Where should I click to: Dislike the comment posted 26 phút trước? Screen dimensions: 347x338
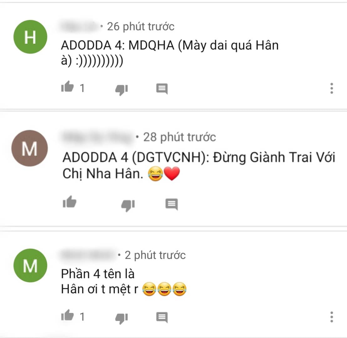[122, 90]
